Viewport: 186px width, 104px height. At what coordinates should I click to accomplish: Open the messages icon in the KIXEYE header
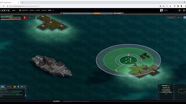tap(184, 10)
